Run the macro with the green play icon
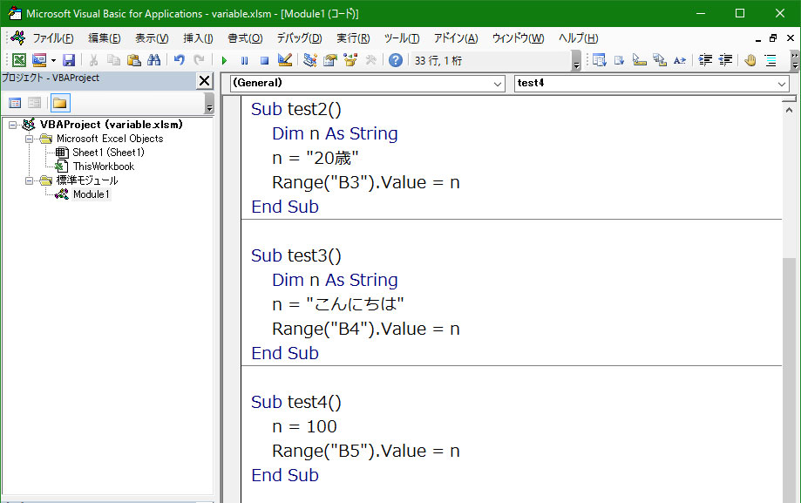 [224, 60]
